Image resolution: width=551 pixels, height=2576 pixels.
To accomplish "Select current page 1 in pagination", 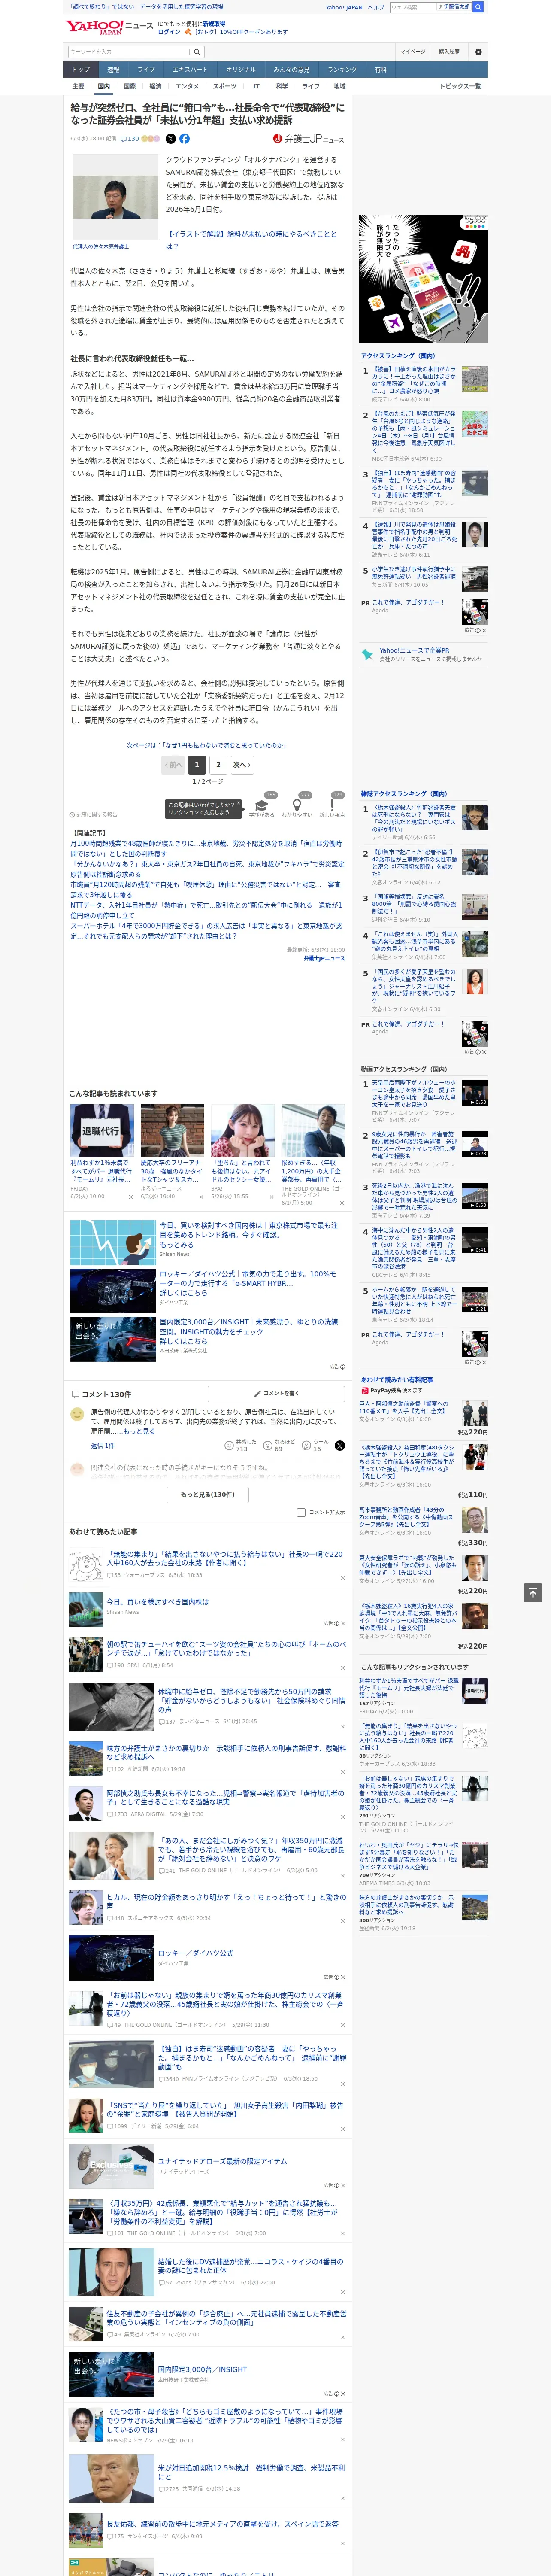I will (x=197, y=764).
